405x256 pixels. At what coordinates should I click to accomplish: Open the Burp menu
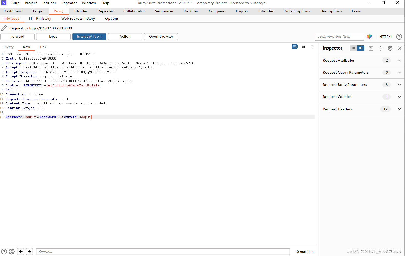[x=16, y=3]
